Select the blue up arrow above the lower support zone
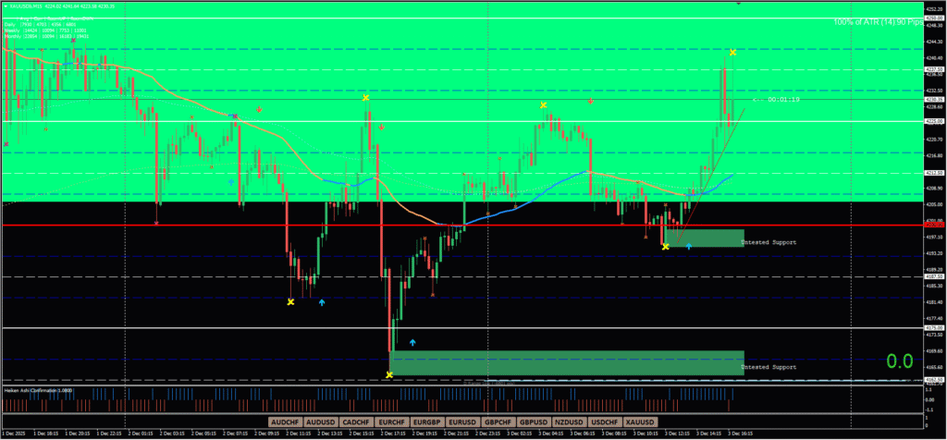The image size is (947, 440). 412,343
